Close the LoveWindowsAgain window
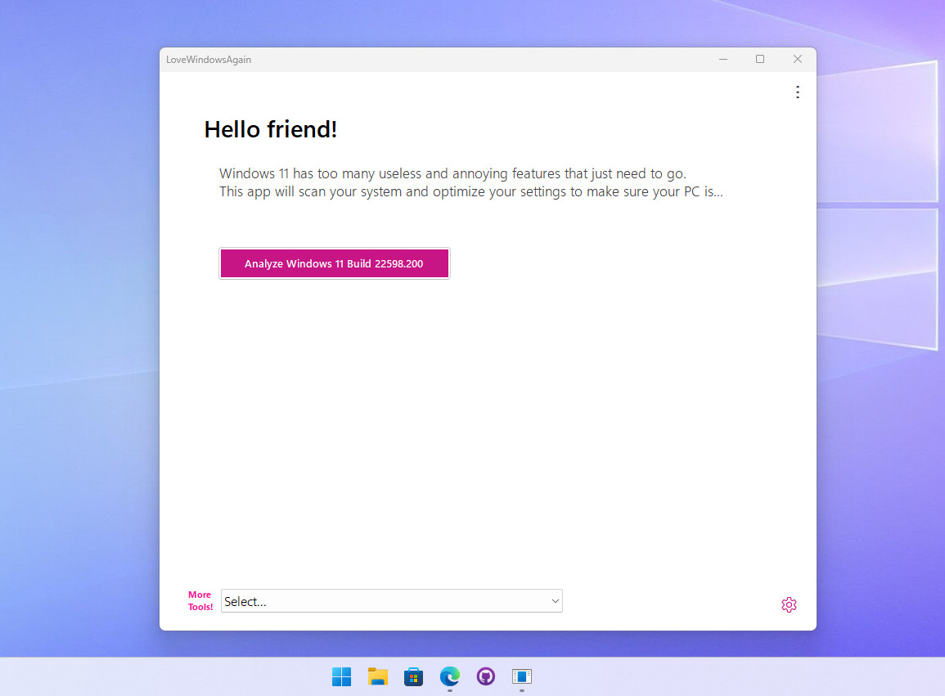The image size is (945, 696). pyautogui.click(x=798, y=59)
